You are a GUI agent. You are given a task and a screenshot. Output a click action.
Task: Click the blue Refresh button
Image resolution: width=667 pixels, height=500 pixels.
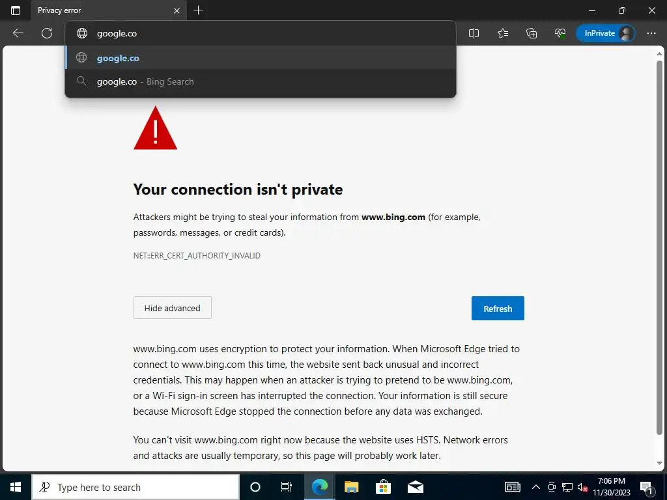click(498, 308)
